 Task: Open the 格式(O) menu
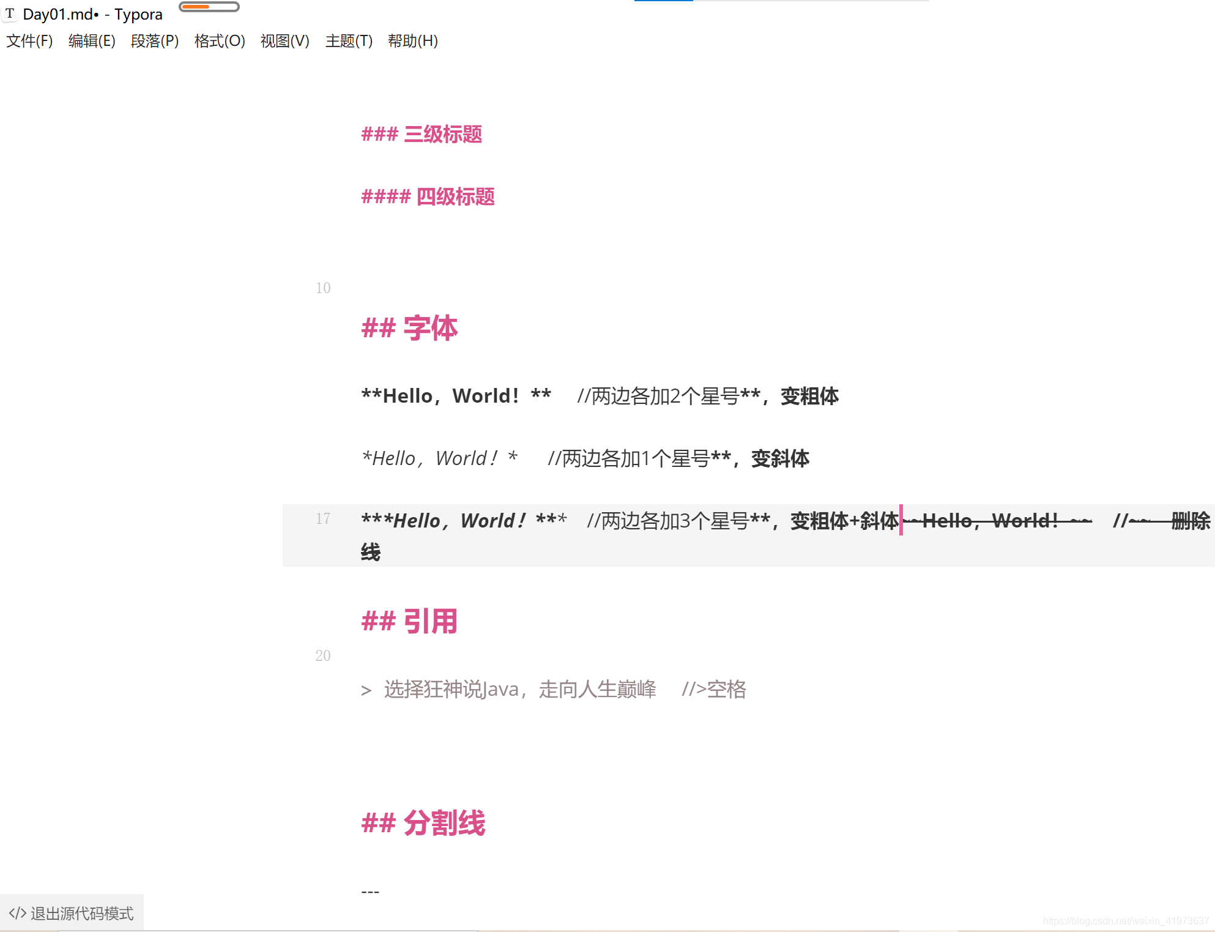click(x=219, y=41)
